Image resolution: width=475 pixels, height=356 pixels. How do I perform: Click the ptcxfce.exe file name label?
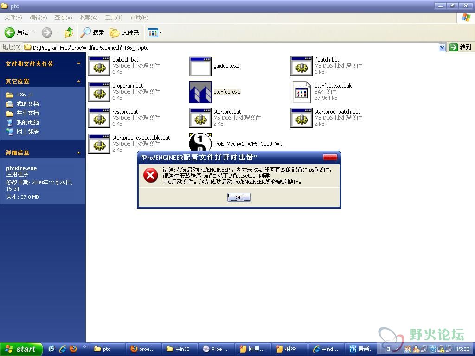point(227,92)
